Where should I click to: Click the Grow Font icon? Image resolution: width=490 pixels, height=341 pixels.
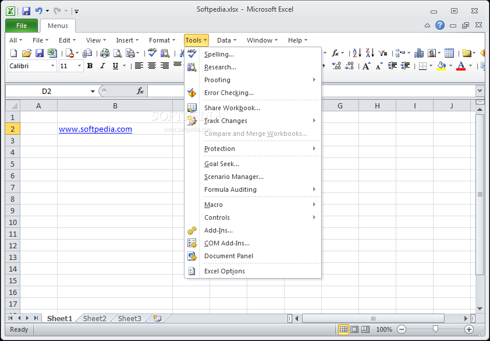click(366, 66)
